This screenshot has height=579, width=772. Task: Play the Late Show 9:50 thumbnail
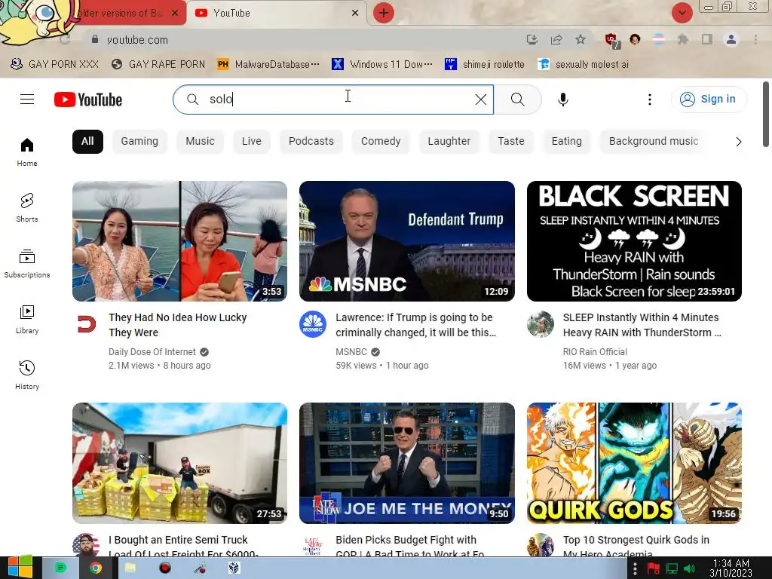click(x=406, y=464)
